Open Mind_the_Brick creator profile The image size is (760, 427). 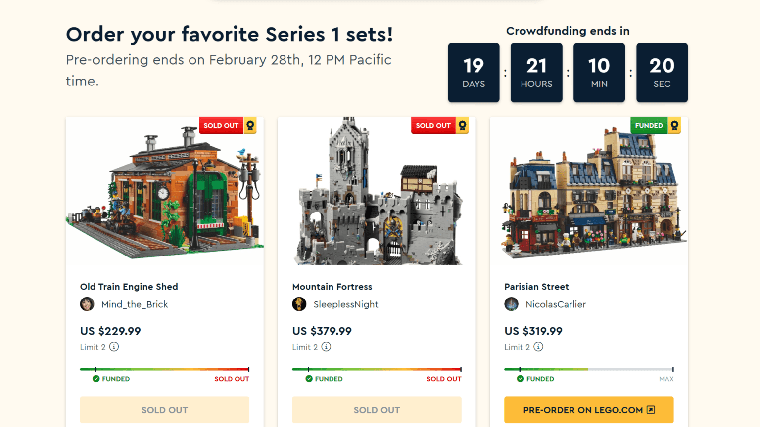tap(135, 304)
